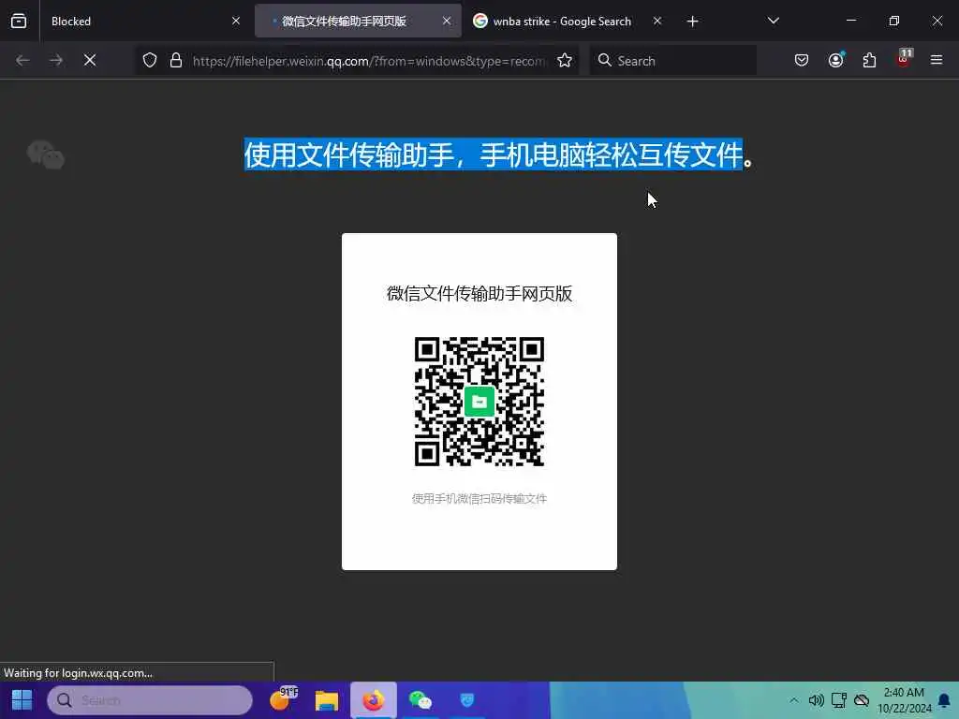Open tracking protection shield panel

point(150,61)
